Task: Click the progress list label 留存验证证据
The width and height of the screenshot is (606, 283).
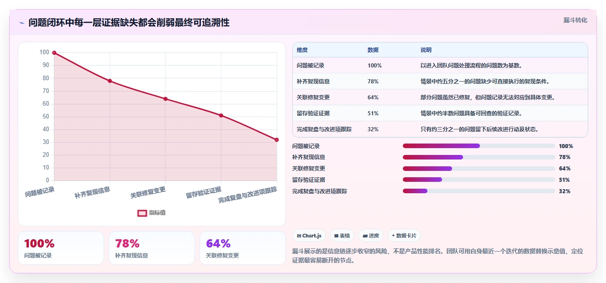Action: click(309, 180)
